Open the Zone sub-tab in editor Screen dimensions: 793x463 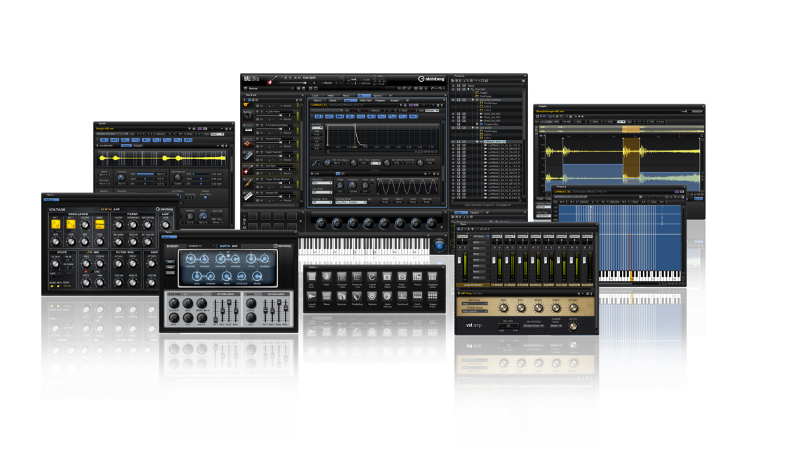pyautogui.click(x=350, y=100)
